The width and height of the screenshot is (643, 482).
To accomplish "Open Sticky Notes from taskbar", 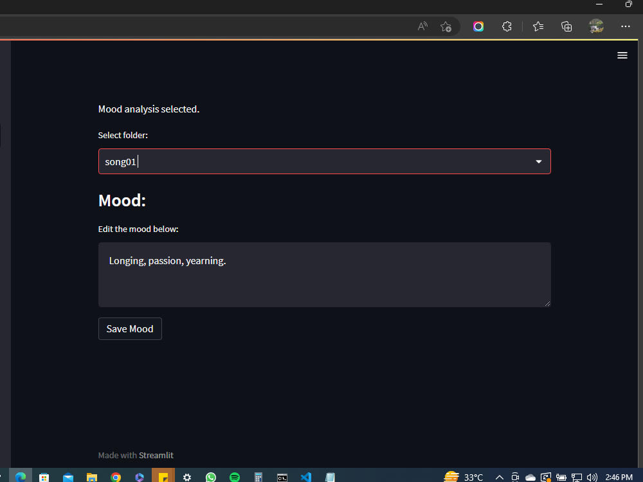I will pos(163,477).
